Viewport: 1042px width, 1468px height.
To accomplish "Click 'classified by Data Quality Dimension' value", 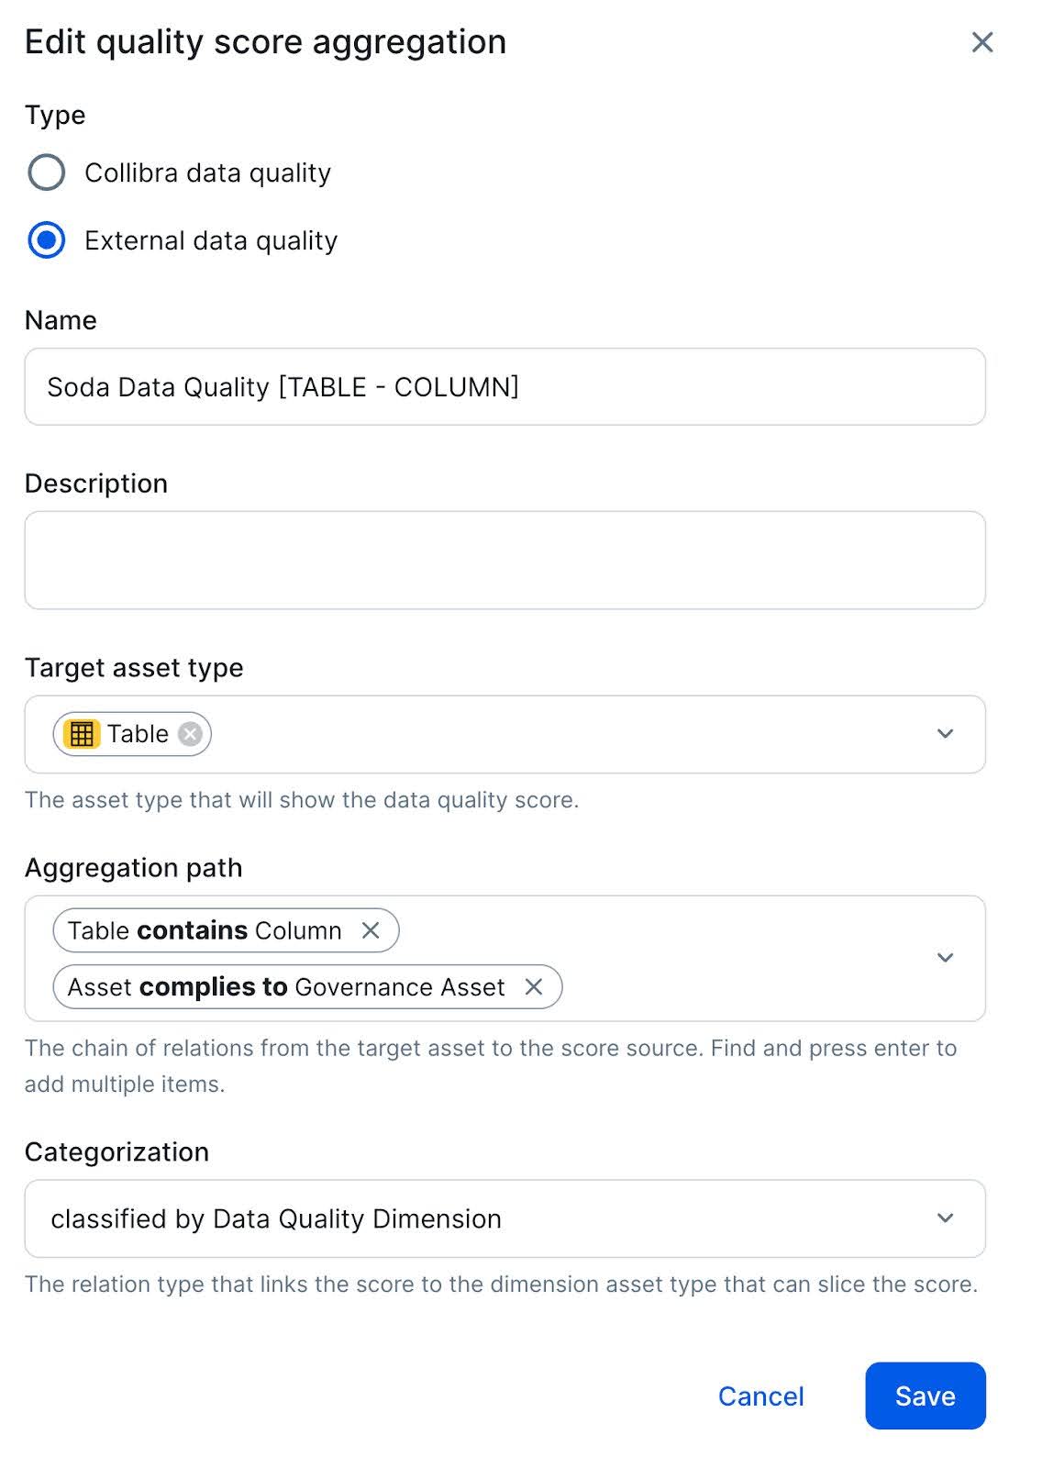I will [276, 1218].
